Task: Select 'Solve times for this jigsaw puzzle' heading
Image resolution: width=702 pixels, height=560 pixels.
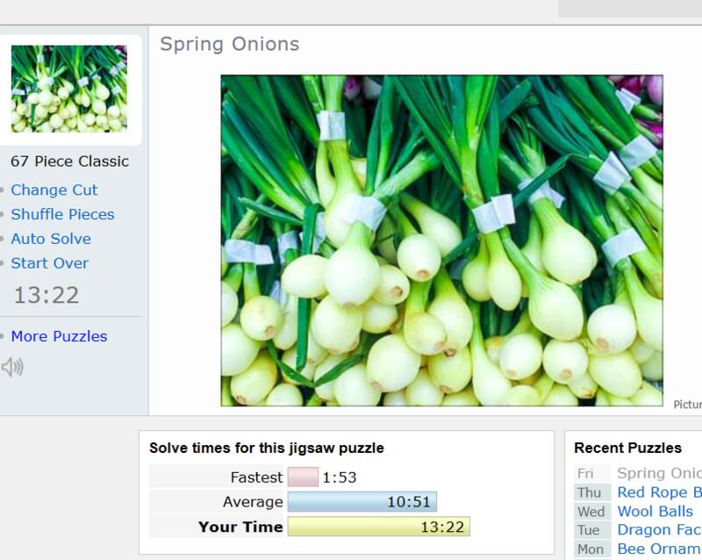Action: 267,448
